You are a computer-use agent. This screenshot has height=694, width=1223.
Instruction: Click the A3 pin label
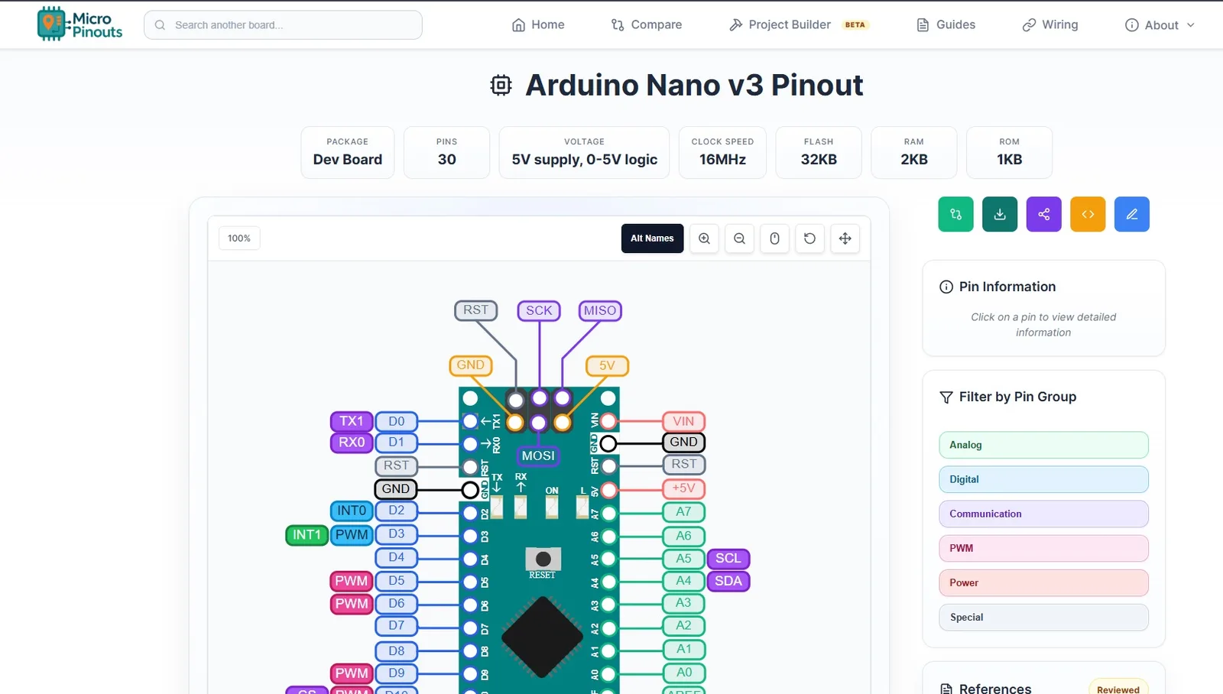(683, 603)
